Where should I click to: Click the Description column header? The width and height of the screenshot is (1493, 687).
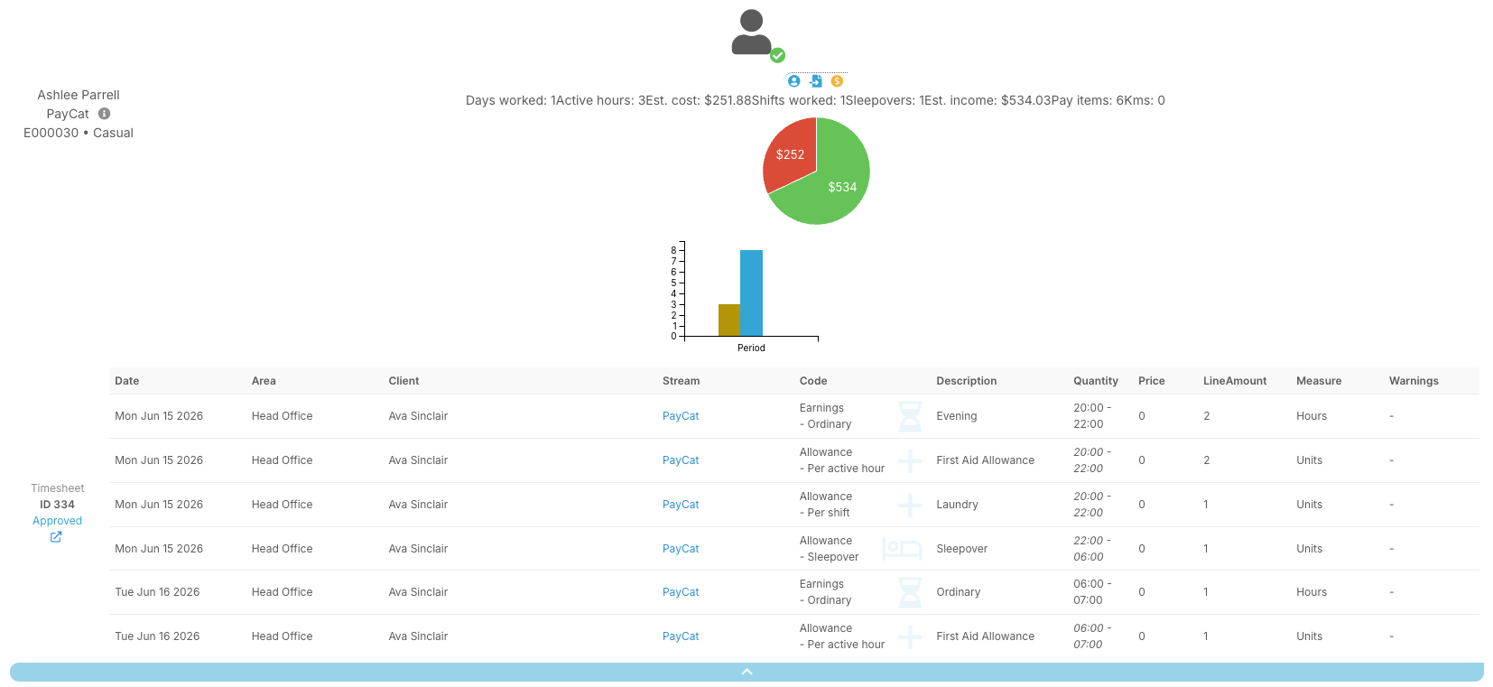point(967,381)
